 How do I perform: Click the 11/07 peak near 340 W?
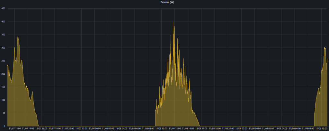tap(18, 37)
